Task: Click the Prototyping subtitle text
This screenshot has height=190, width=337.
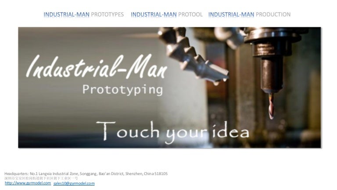Action: (122, 90)
